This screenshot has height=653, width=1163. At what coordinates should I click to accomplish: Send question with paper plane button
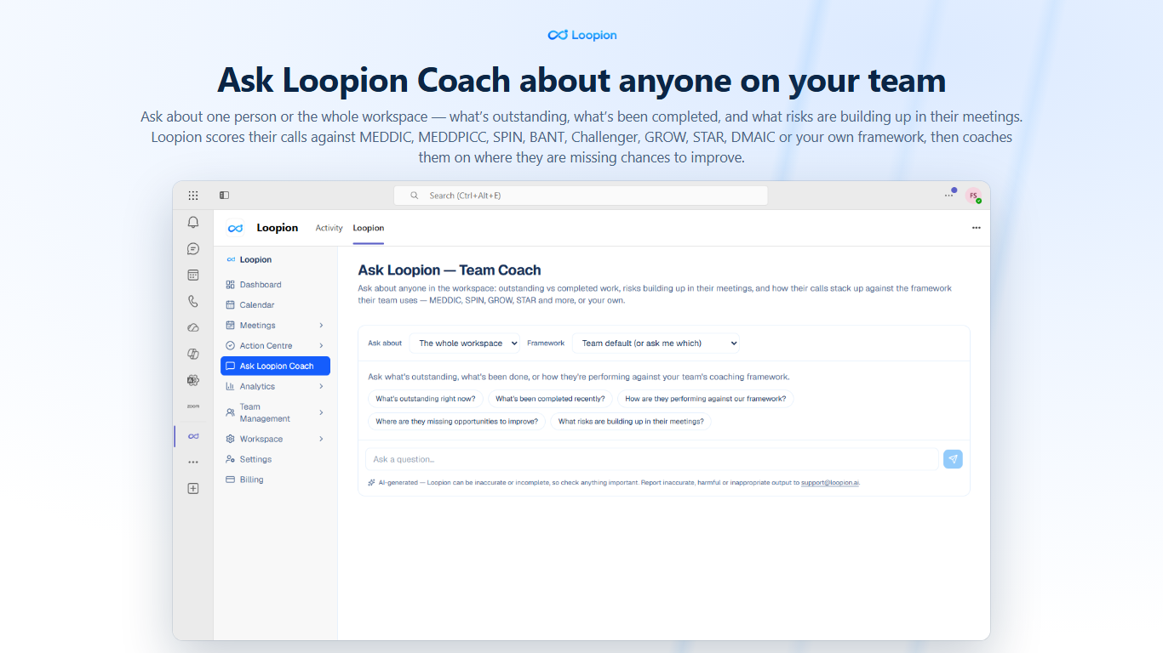point(953,459)
